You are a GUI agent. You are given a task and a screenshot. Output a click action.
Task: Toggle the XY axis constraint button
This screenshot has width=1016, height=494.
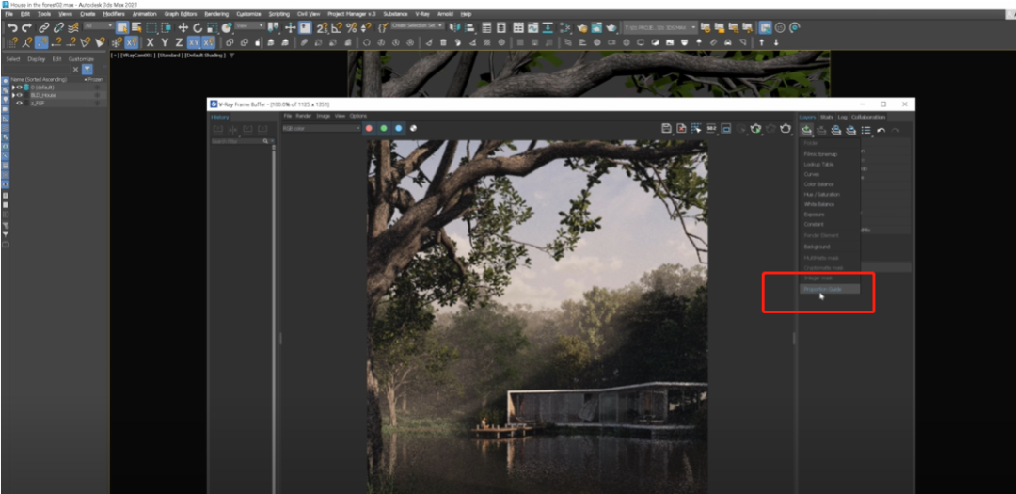(193, 42)
